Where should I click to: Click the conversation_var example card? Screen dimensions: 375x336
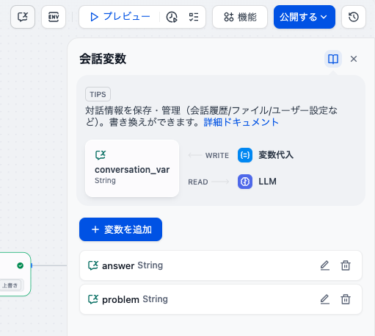pos(132,168)
